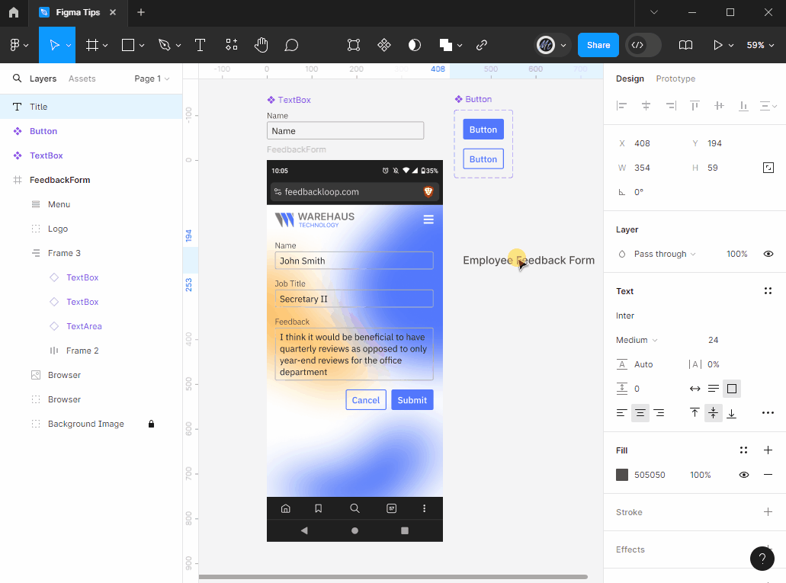Click the Align left icon
Viewport: 786px width, 583px height.
[621, 106]
